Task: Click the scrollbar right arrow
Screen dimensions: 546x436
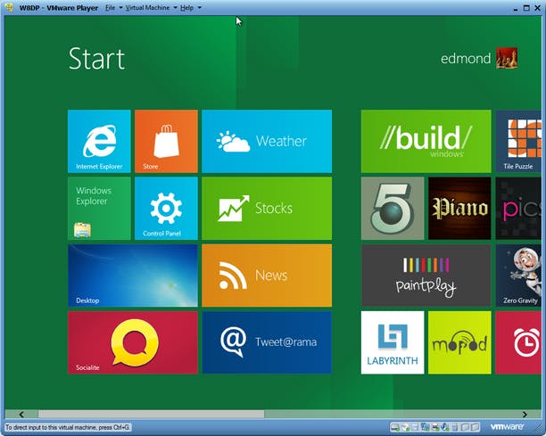Action: [x=525, y=414]
